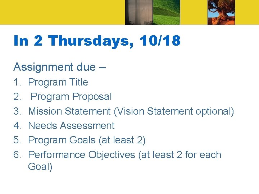Select the 'Needs Assessment' list item
259x194 pixels.
coord(71,126)
